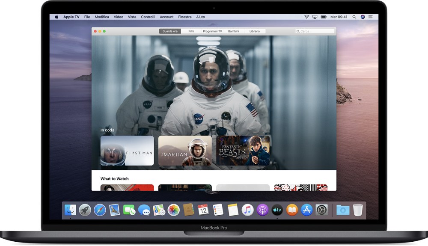Click the What to Watch heading
Screen dimensions: 428x246
point(114,179)
